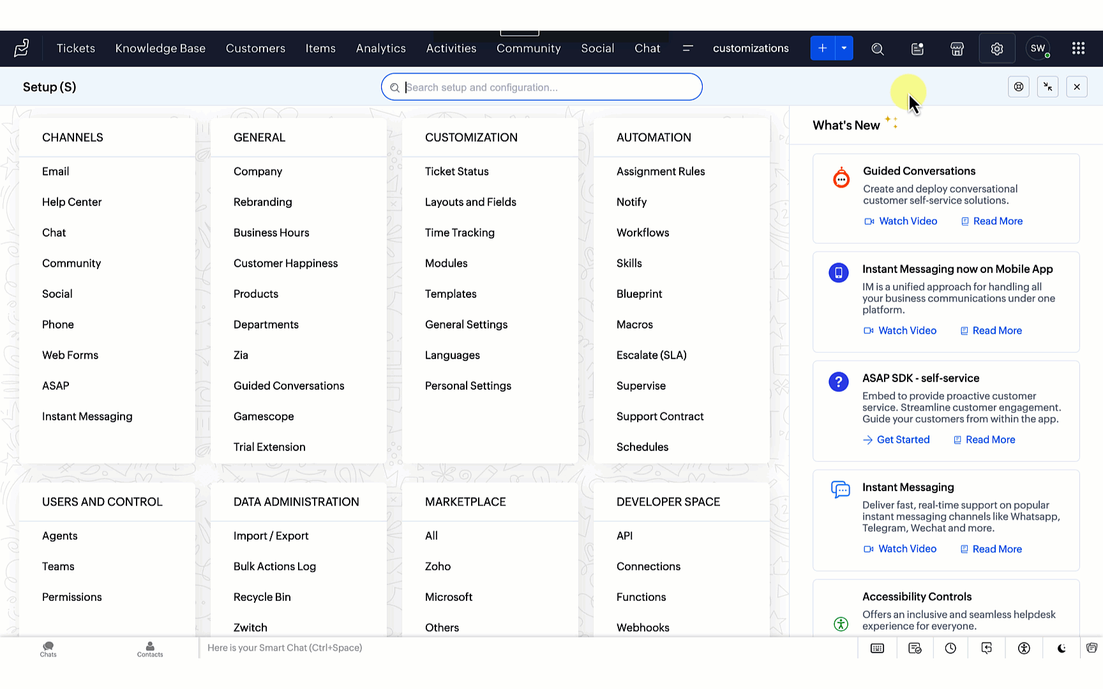Screen dimensions: 1103x689
Task: Click the accessibility controls icon in bottom bar
Action: pyautogui.click(x=1024, y=648)
